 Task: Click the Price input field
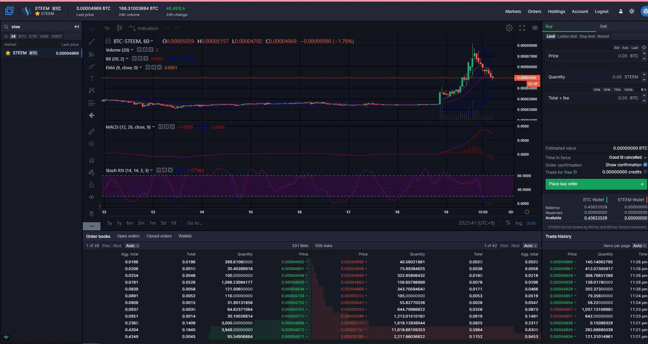coord(596,56)
